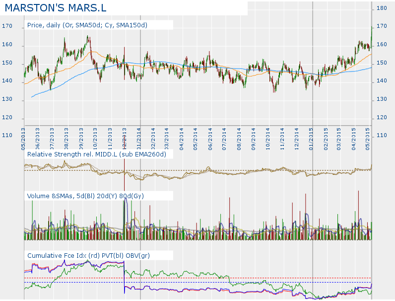Click the 170 price label on right axis
Viewport: 395px width, 301px height.
[382, 26]
